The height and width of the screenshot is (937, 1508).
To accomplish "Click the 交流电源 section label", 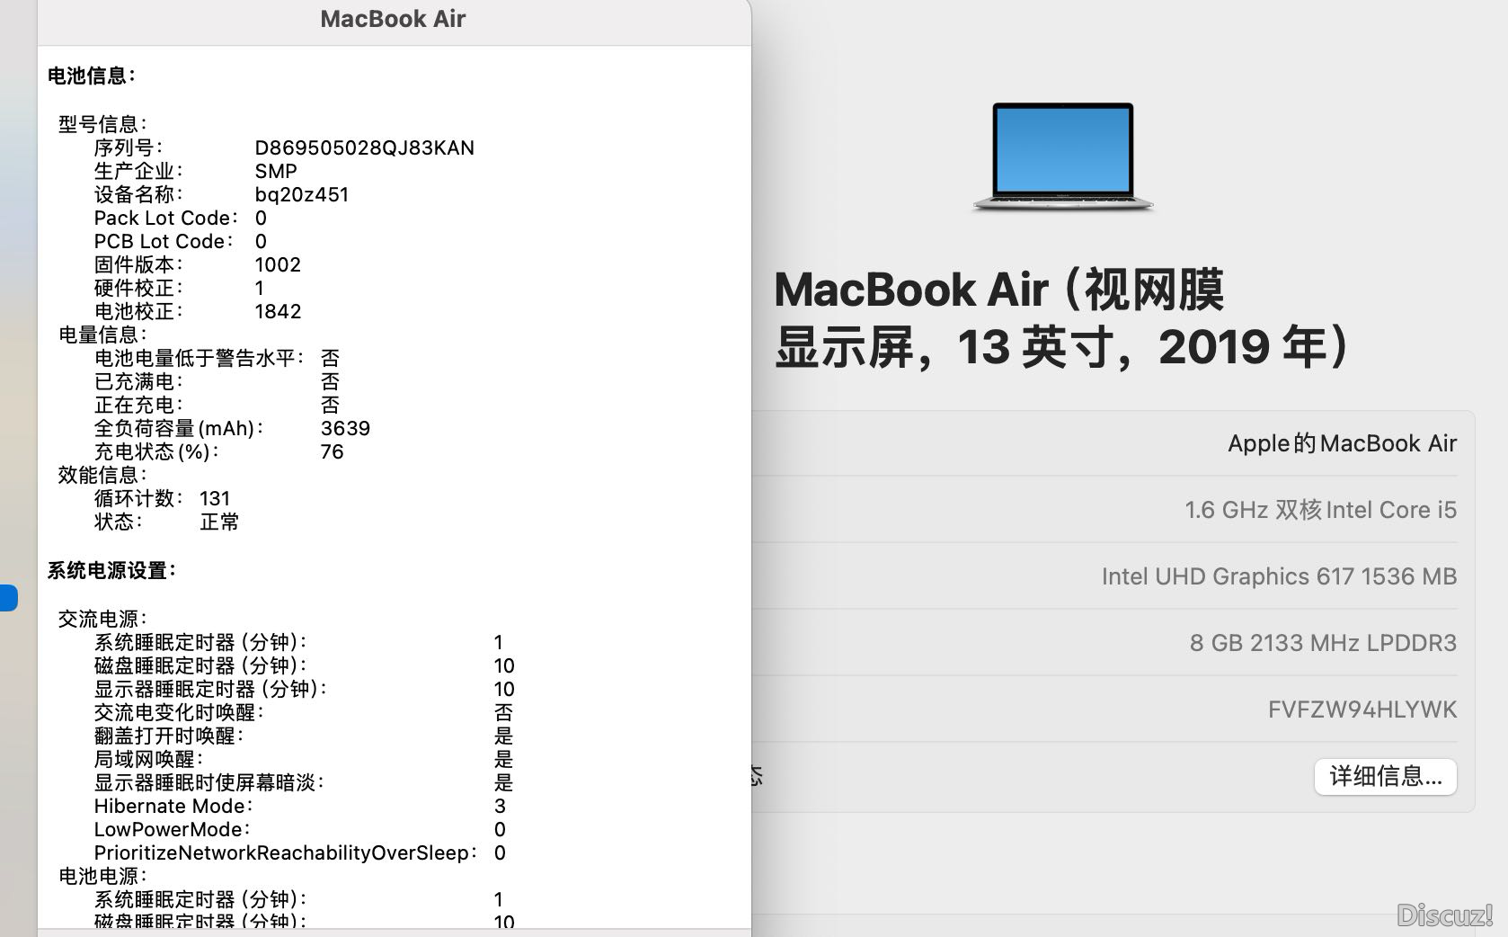I will (x=102, y=619).
